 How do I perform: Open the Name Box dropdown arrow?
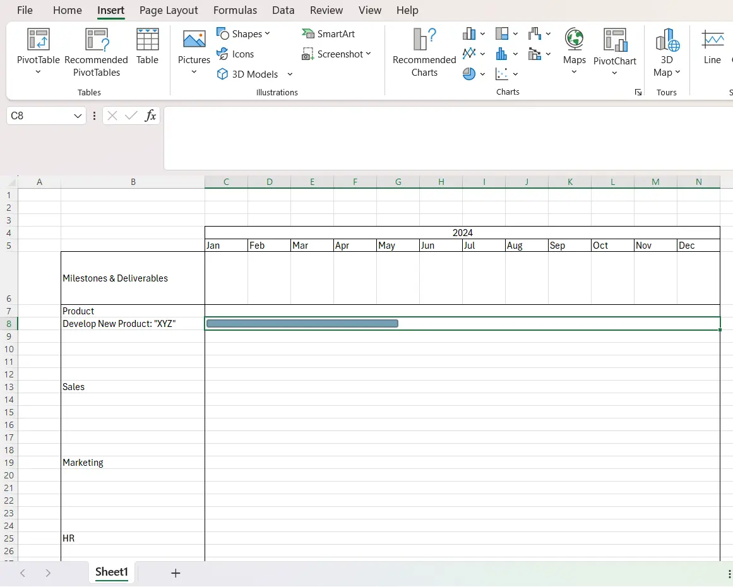(x=78, y=116)
